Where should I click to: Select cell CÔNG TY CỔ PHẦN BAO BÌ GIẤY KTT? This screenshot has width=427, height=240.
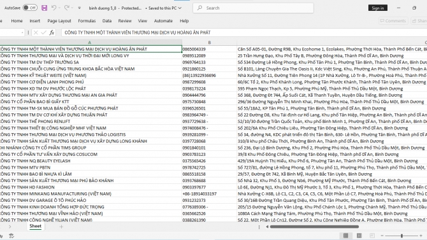pyautogui.click(x=90, y=102)
